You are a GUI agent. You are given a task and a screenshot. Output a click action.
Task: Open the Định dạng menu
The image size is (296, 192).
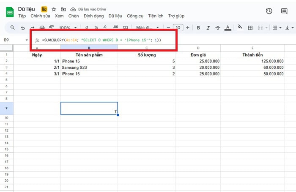93,16
